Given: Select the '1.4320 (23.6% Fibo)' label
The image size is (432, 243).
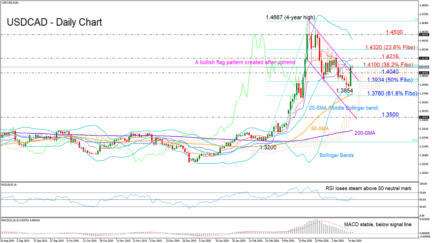Looking at the screenshot, I should [390, 48].
